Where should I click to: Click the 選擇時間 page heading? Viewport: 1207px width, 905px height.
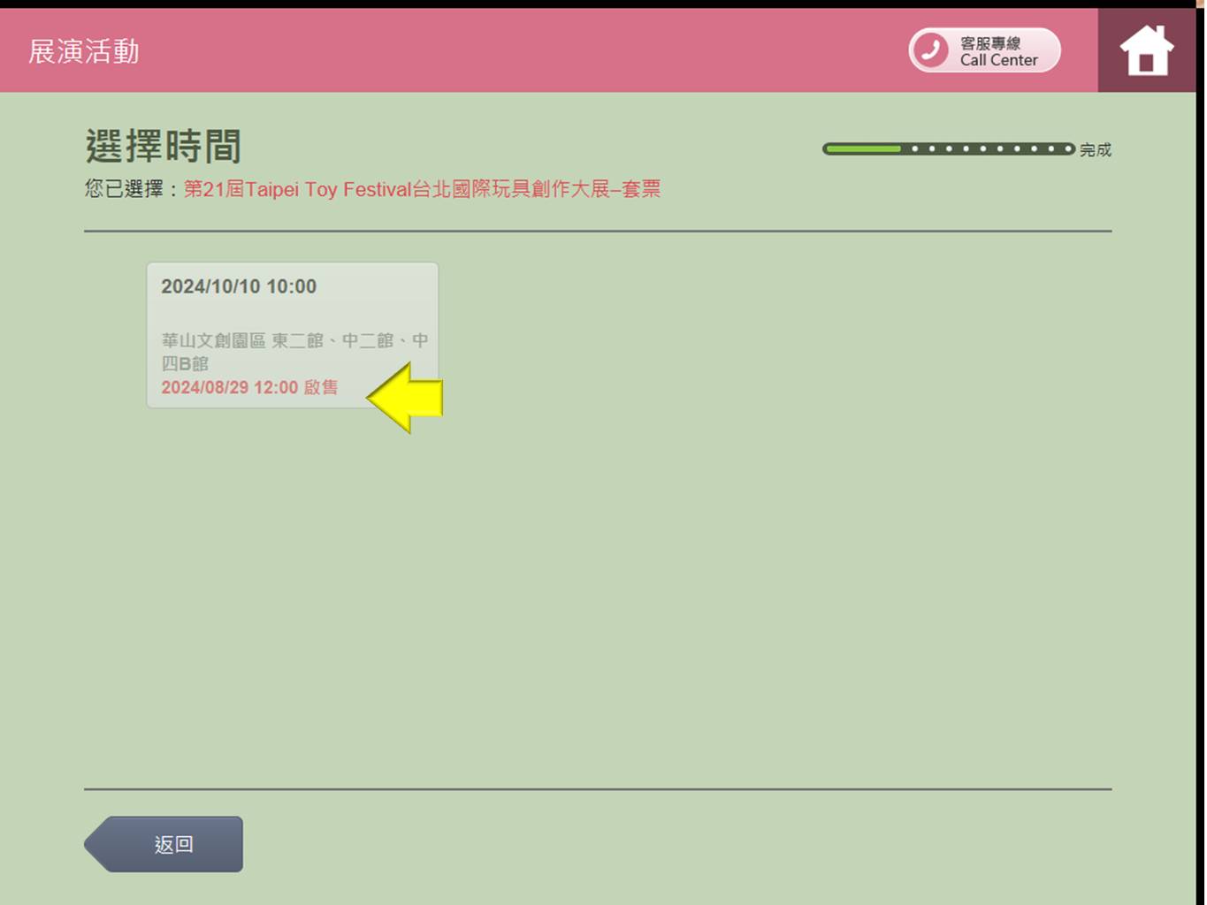click(x=164, y=146)
